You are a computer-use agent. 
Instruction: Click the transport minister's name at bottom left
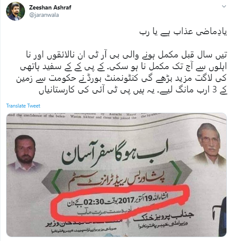84,223
